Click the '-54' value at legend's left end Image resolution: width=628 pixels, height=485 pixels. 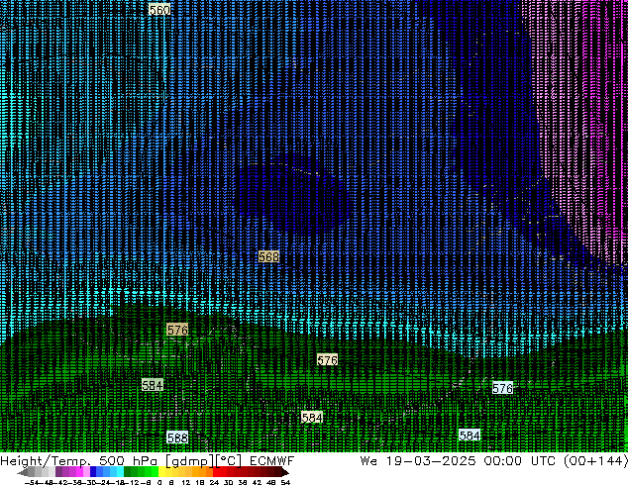click(x=32, y=483)
